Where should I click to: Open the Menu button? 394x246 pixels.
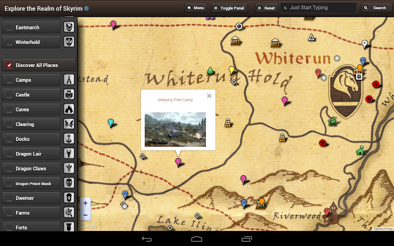196,8
